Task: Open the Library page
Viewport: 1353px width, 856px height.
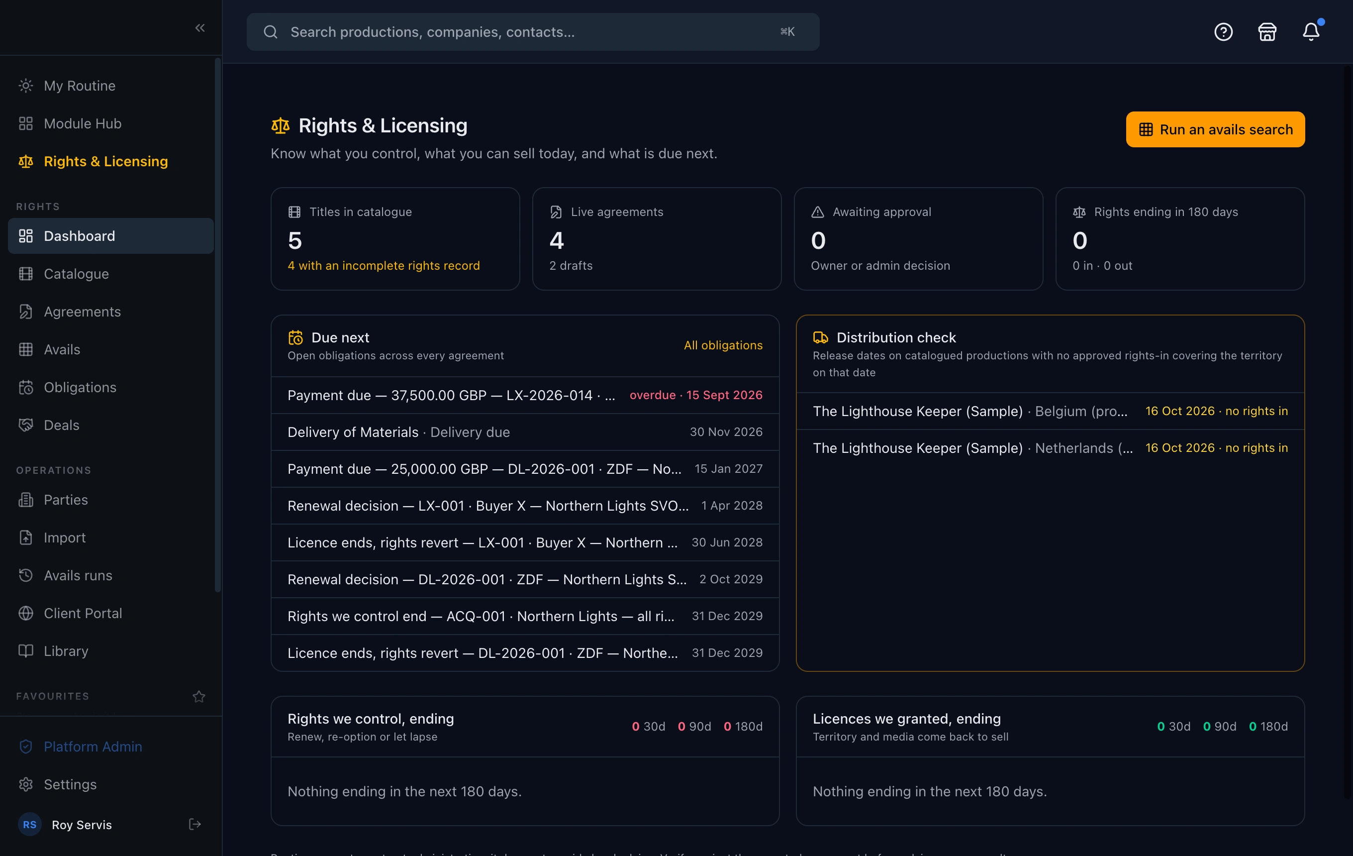Action: (111, 651)
